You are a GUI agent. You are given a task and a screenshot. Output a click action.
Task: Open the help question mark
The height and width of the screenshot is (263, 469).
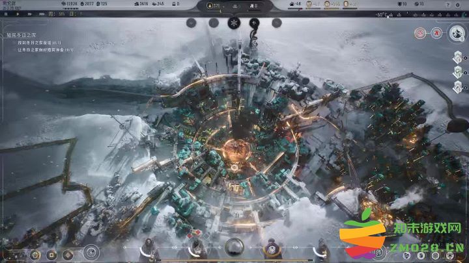pos(448,5)
